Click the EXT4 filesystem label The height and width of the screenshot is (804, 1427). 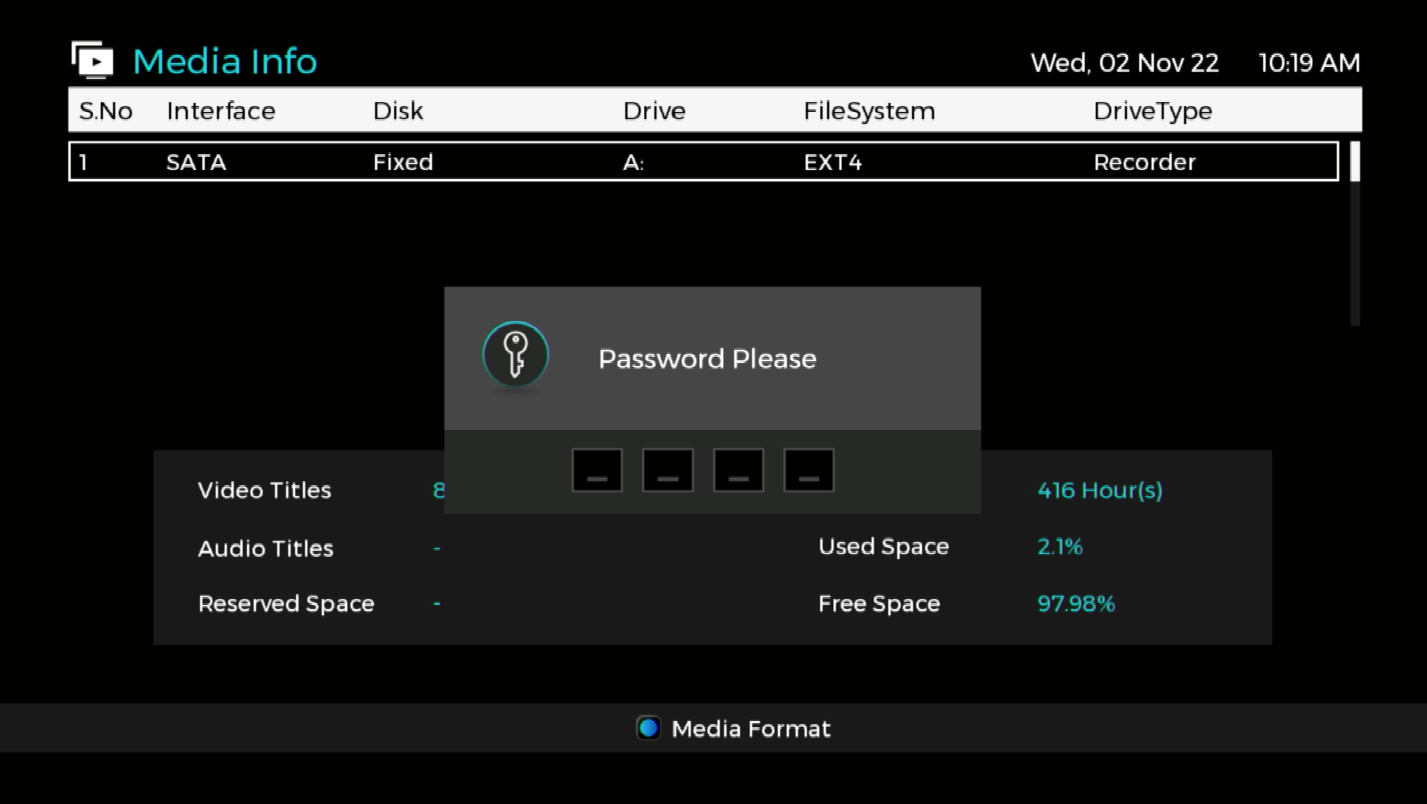click(833, 161)
